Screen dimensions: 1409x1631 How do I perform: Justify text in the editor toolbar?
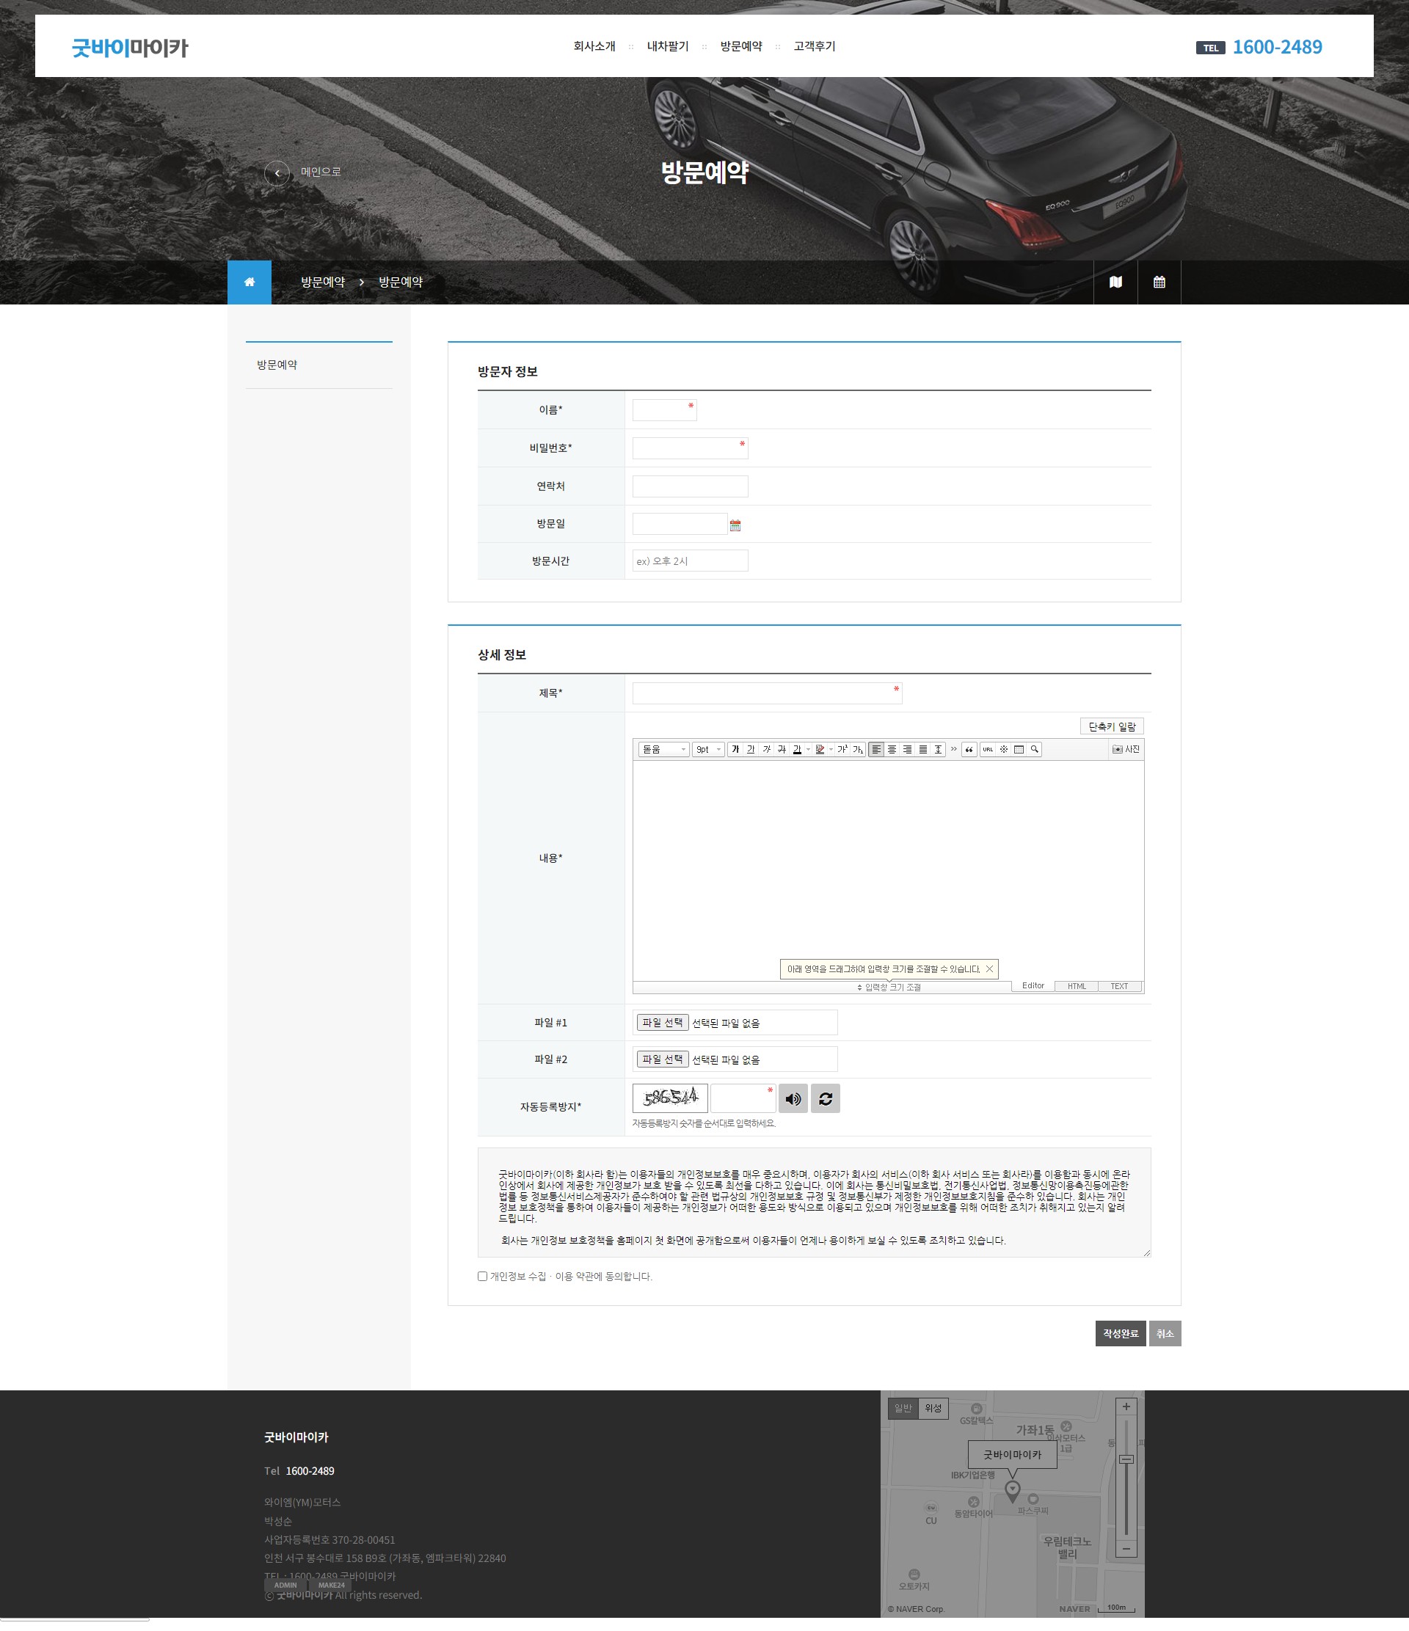(x=923, y=749)
